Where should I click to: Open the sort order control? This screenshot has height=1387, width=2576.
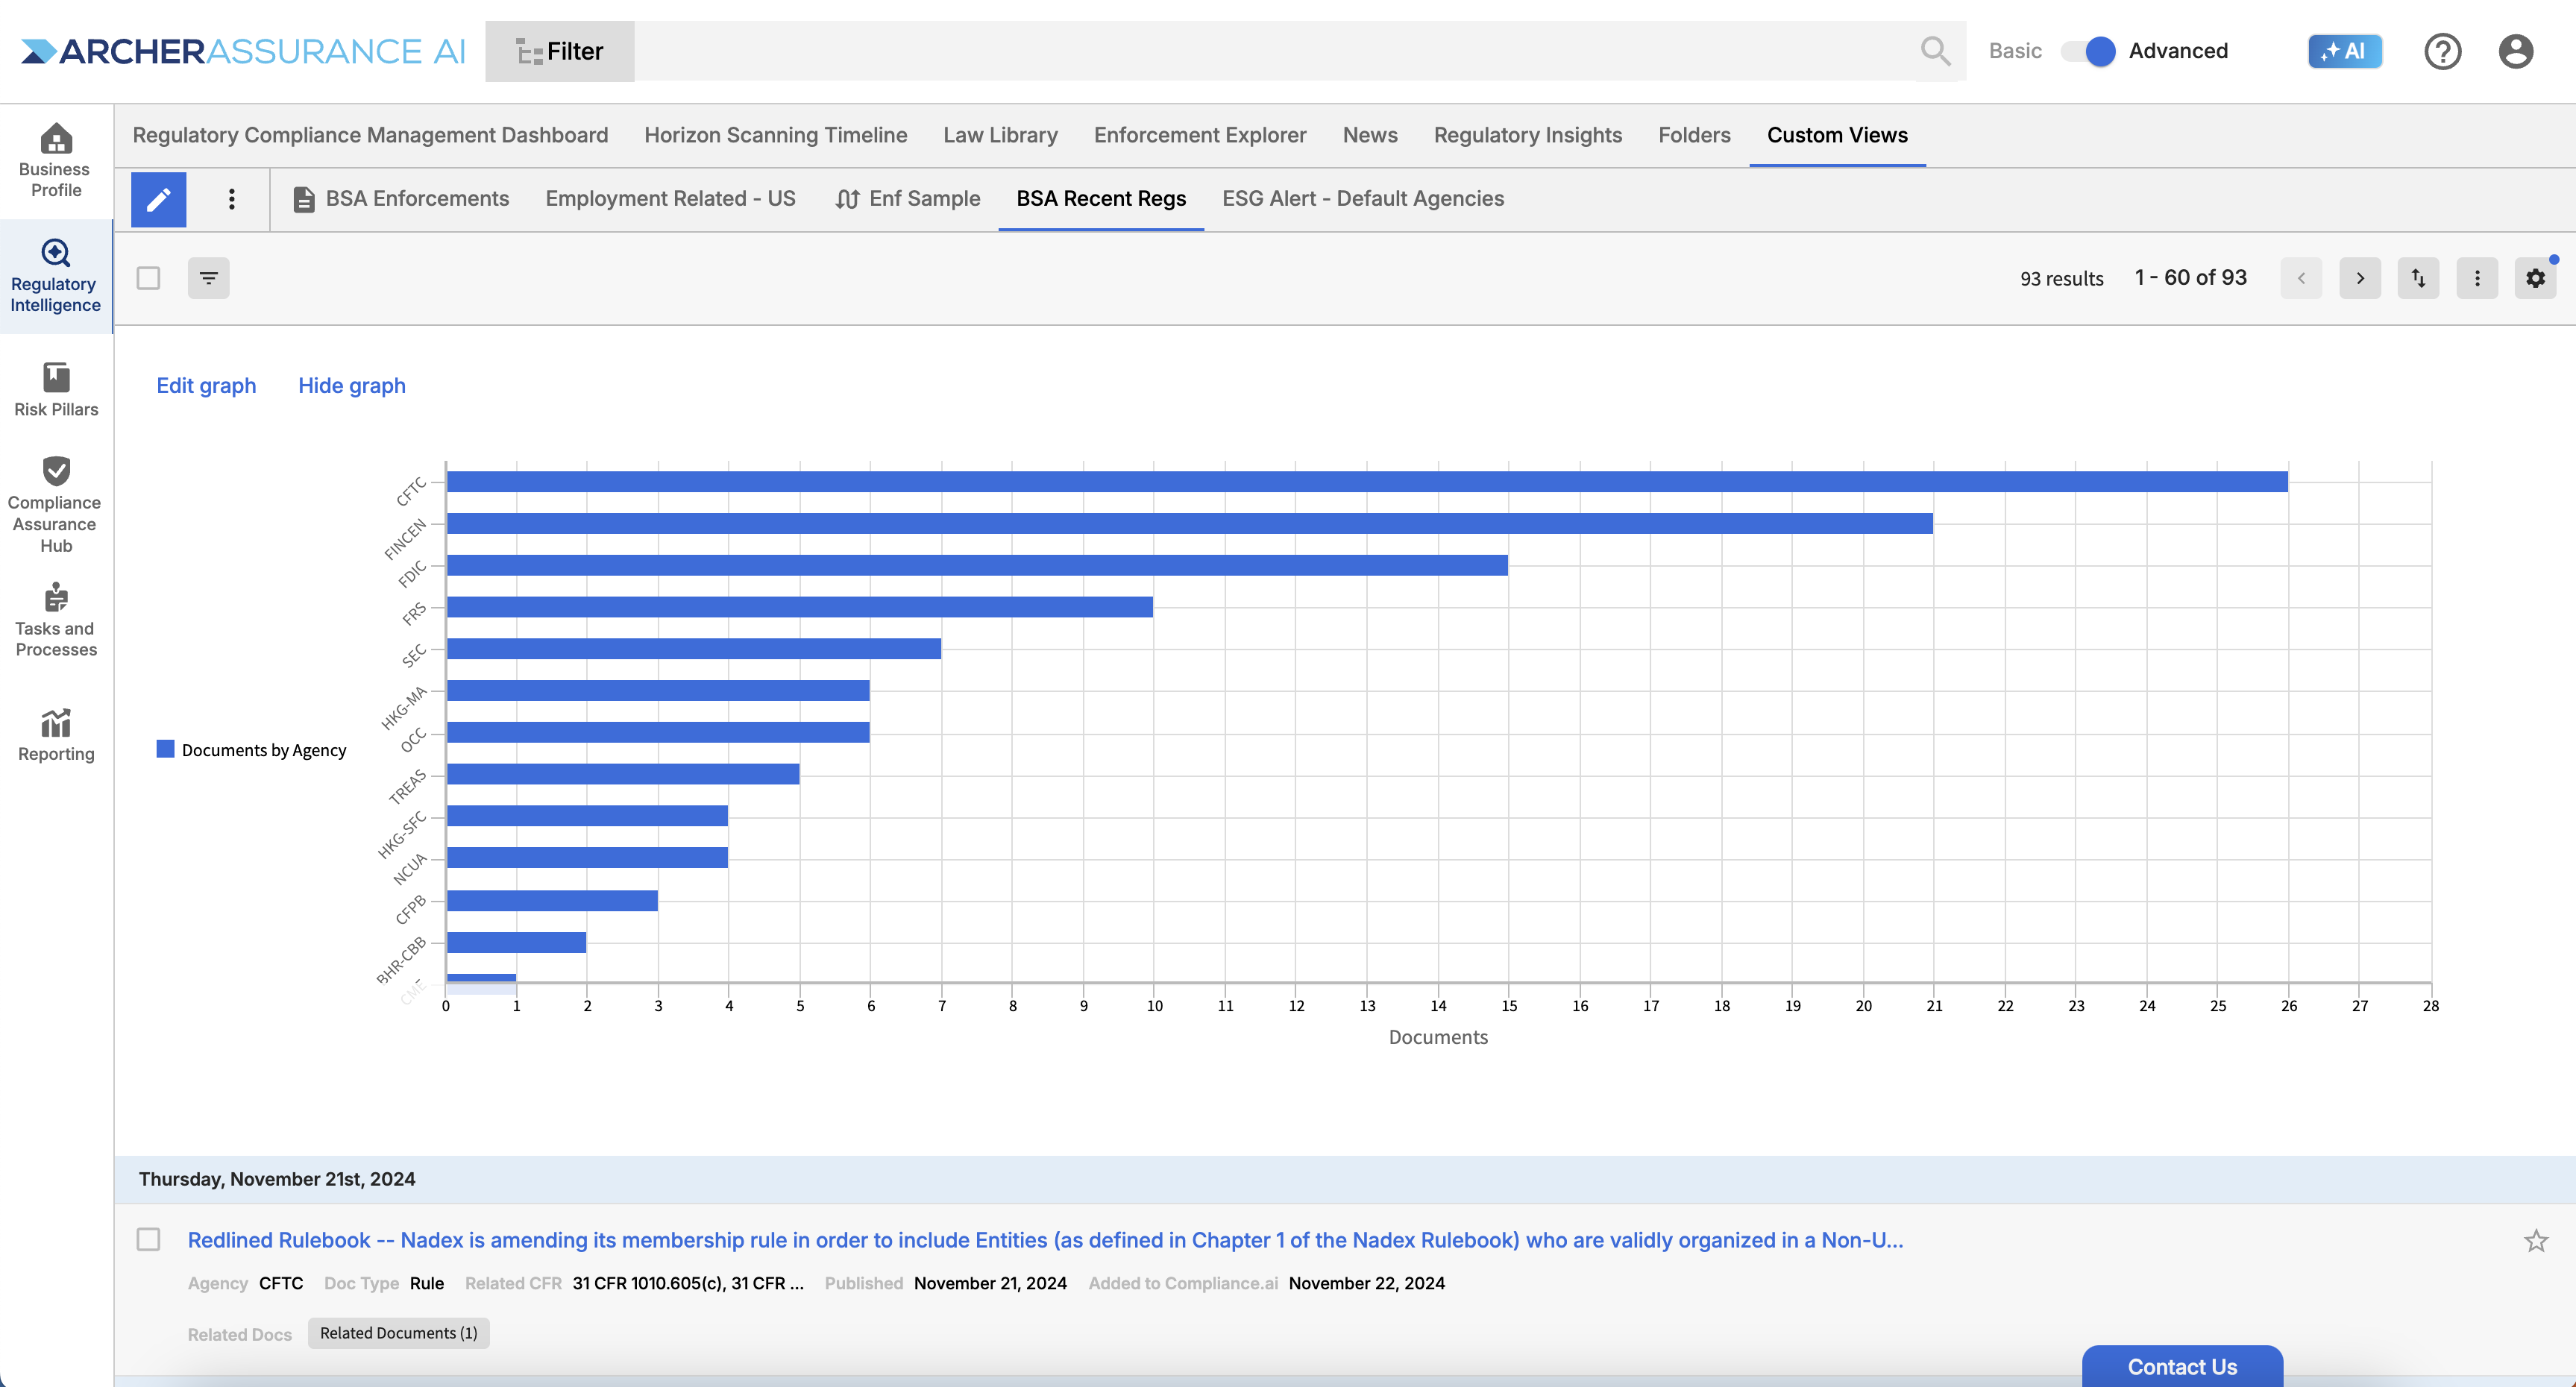[2418, 278]
